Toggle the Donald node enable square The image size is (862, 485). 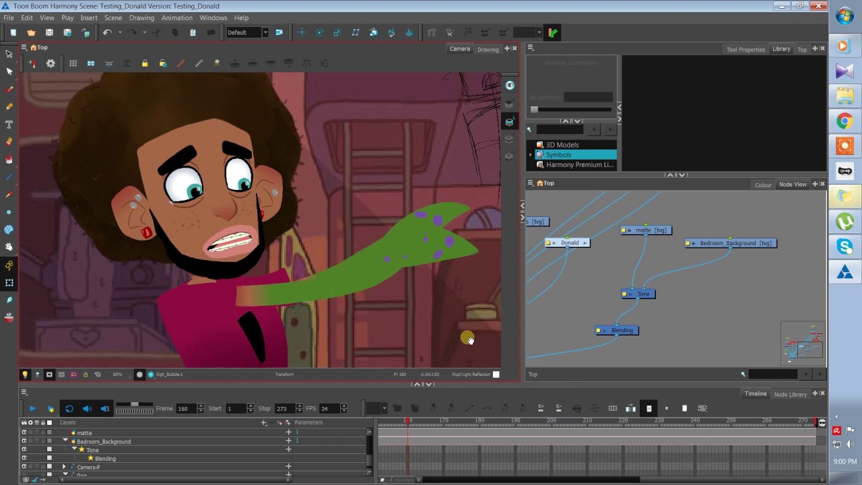point(548,243)
